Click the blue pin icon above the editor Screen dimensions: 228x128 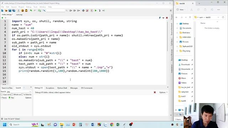point(160,18)
